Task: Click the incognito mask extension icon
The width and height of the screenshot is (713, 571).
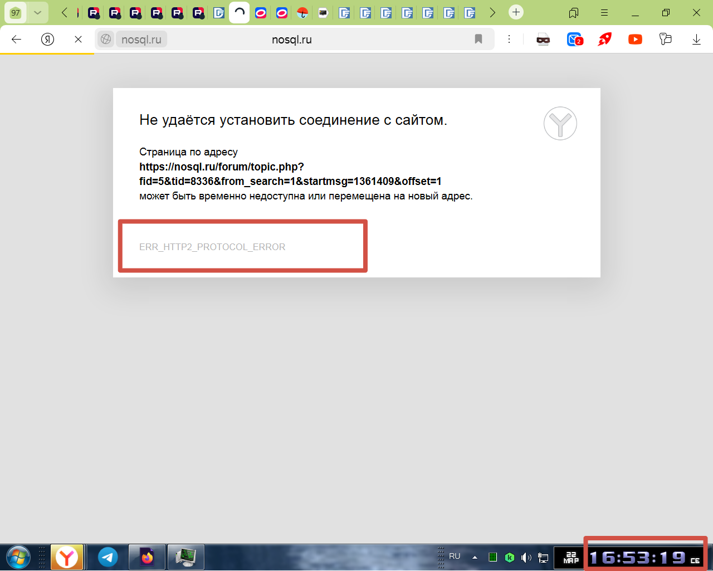Action: (x=543, y=39)
